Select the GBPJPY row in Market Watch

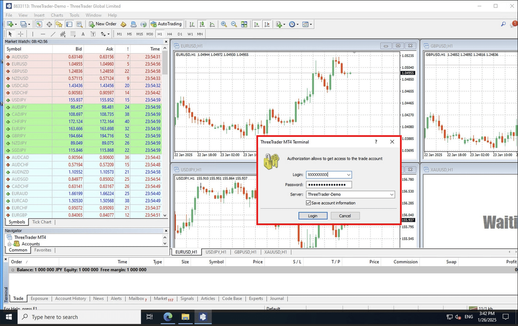pos(84,136)
